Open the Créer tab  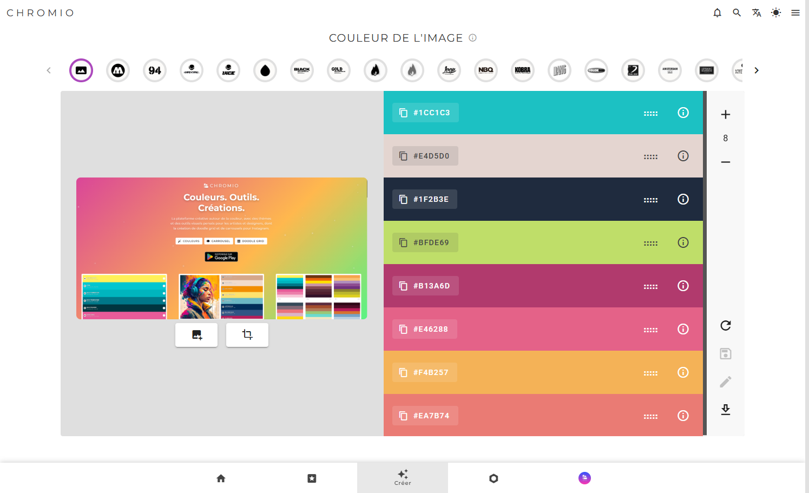(403, 478)
